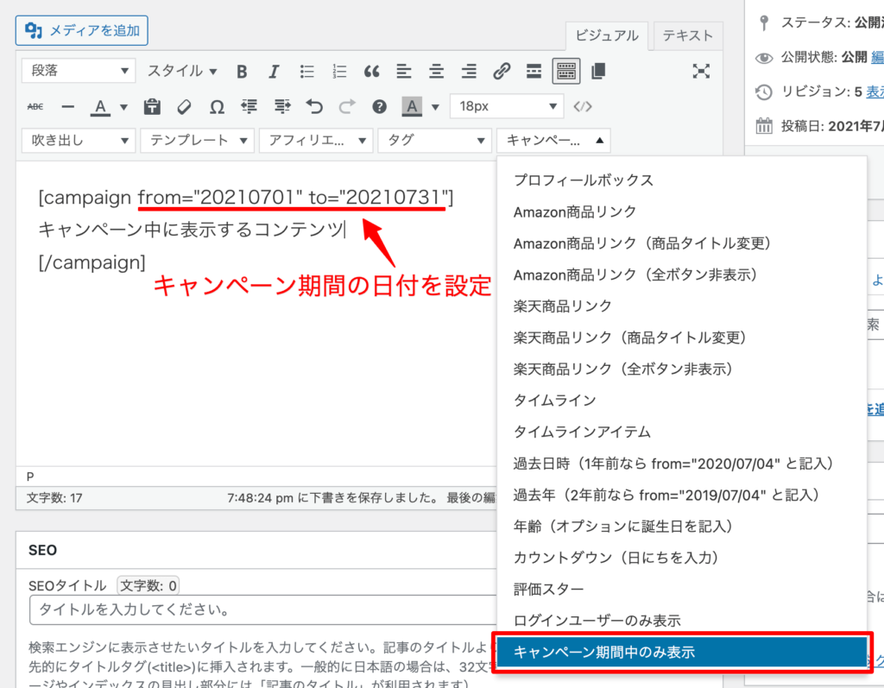Viewport: 884px width, 688px height.
Task: Click the source code icon
Action: [583, 106]
